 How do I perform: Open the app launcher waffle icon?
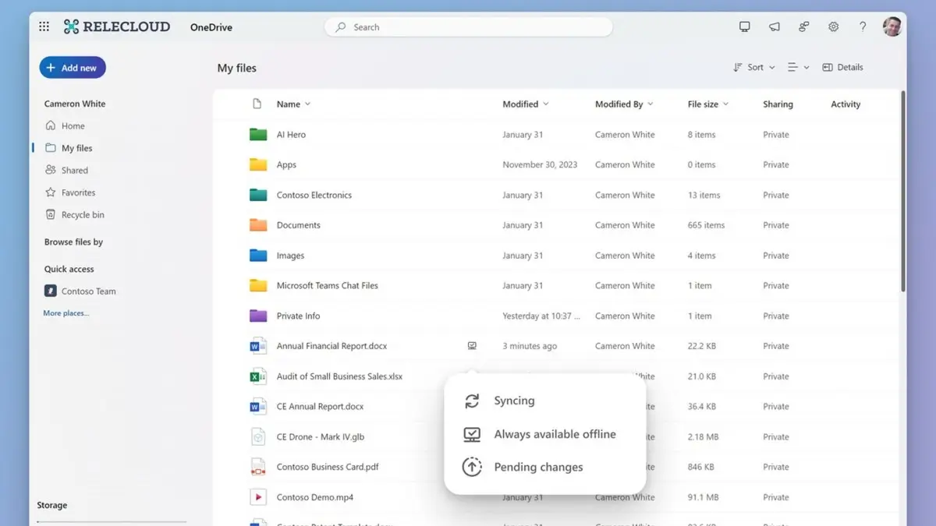pyautogui.click(x=44, y=26)
